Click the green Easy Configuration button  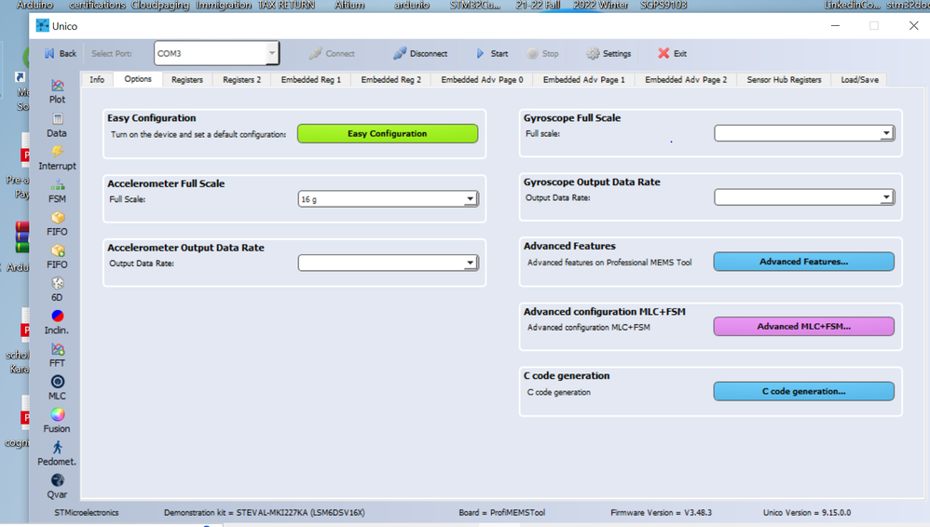(388, 133)
